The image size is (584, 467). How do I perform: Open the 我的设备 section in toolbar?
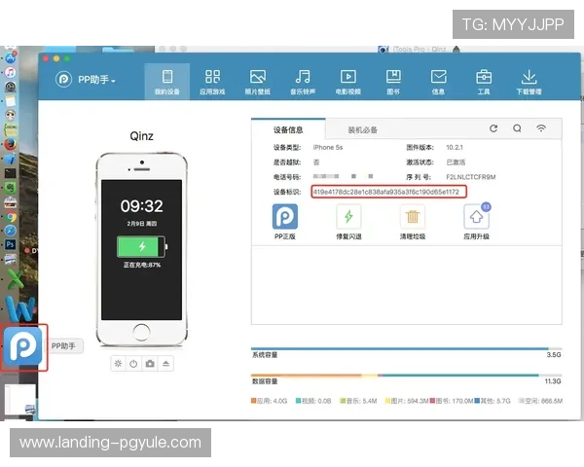(167, 82)
